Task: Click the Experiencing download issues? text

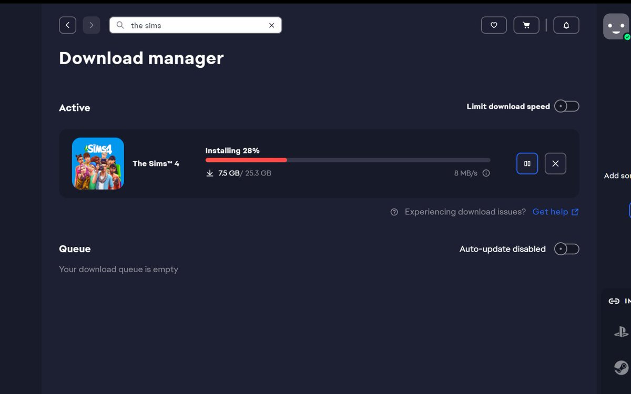Action: coord(465,212)
